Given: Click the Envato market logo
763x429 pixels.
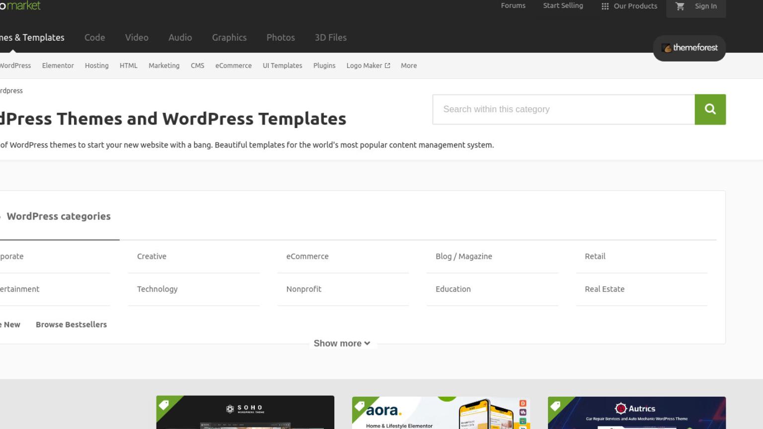Looking at the screenshot, I should coord(20,5).
